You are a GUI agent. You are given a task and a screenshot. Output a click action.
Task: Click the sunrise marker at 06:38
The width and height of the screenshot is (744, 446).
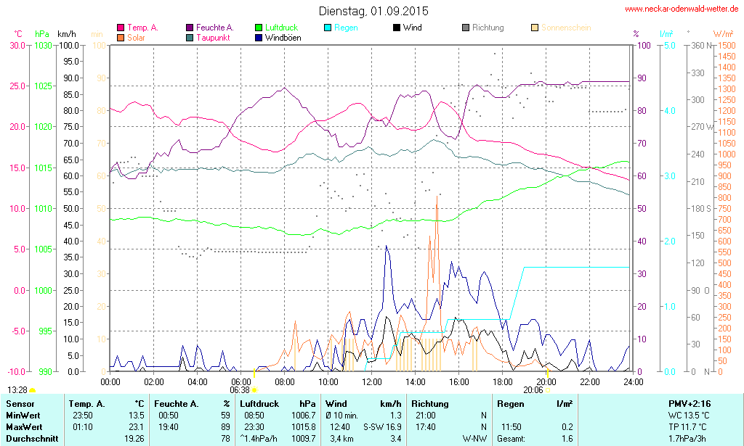tap(254, 389)
